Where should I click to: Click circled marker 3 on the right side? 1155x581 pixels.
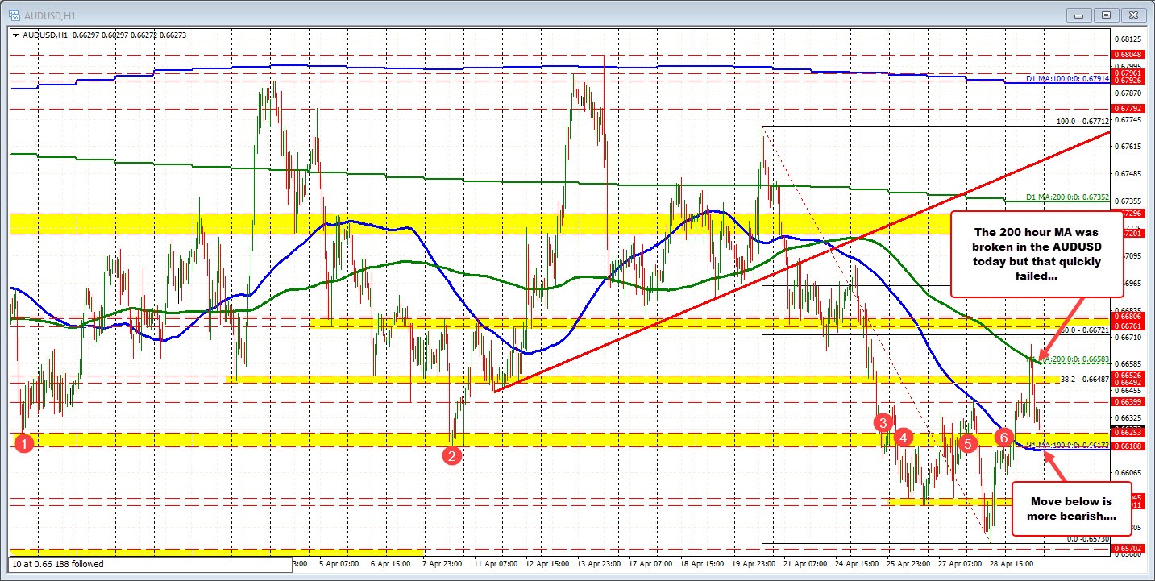pyautogui.click(x=882, y=423)
